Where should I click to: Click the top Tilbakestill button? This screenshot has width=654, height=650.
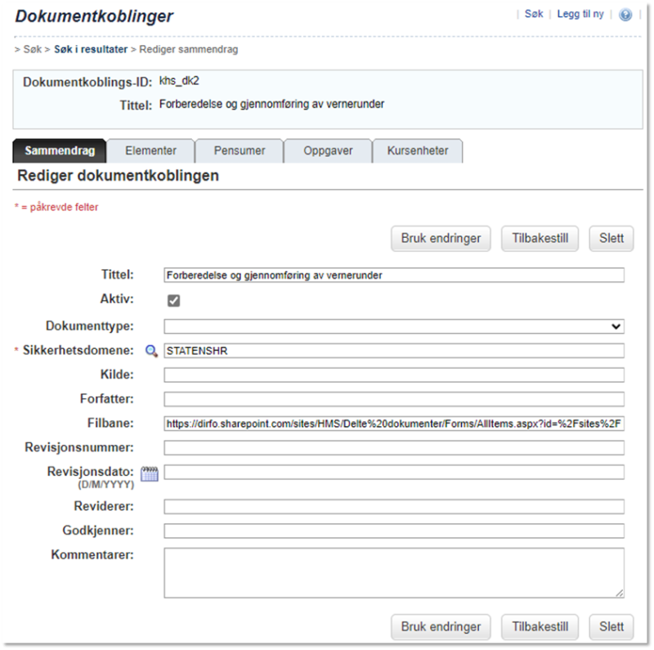pyautogui.click(x=540, y=238)
